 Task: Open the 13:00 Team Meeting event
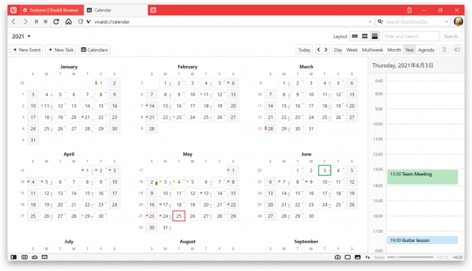[422, 177]
